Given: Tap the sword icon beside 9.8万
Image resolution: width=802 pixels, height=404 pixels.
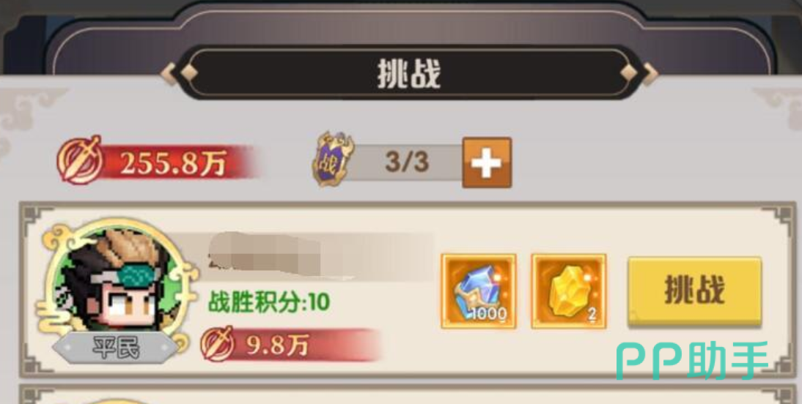Looking at the screenshot, I should tap(218, 343).
